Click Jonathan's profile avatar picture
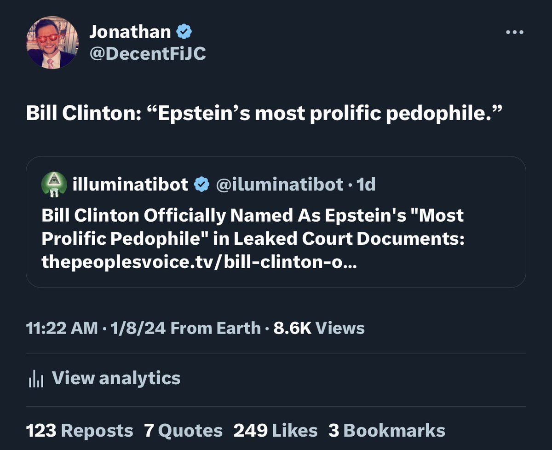Image resolution: width=552 pixels, height=450 pixels. (52, 43)
